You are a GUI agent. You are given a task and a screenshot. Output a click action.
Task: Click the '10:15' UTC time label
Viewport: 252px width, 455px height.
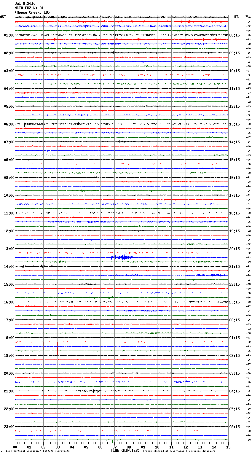coord(235,71)
